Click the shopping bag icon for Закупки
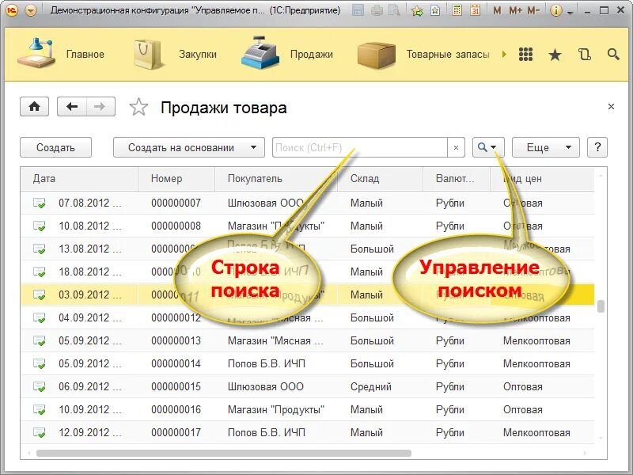 (148, 54)
